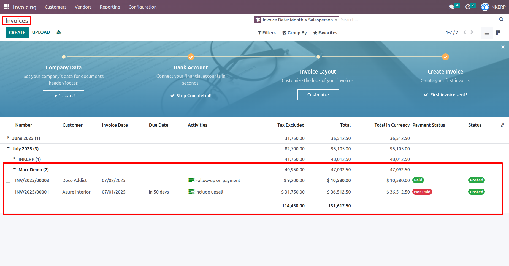Go to next page arrow

472,32
